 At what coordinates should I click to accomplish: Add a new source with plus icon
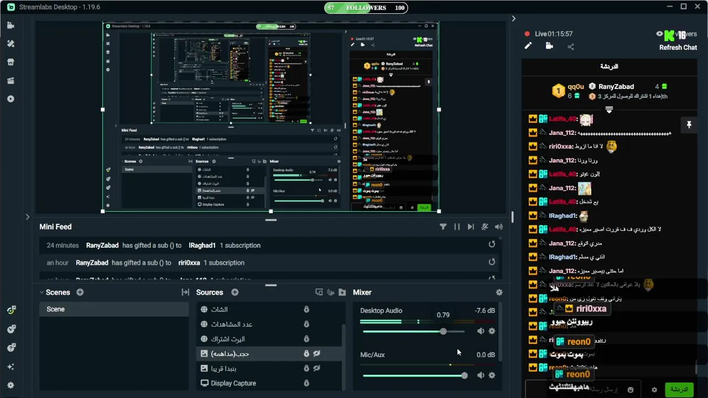tap(235, 292)
